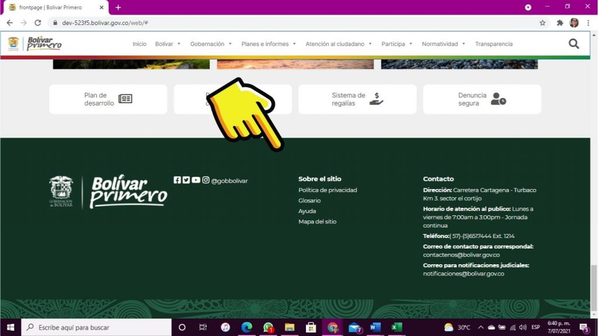Click the site search magnifier icon
The width and height of the screenshot is (598, 336).
[x=573, y=44]
